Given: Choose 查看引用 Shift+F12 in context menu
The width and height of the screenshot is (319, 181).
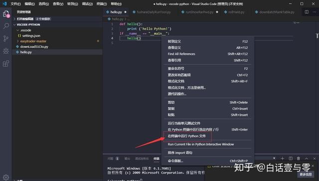Looking at the screenshot, I should pyautogui.click(x=207, y=60).
